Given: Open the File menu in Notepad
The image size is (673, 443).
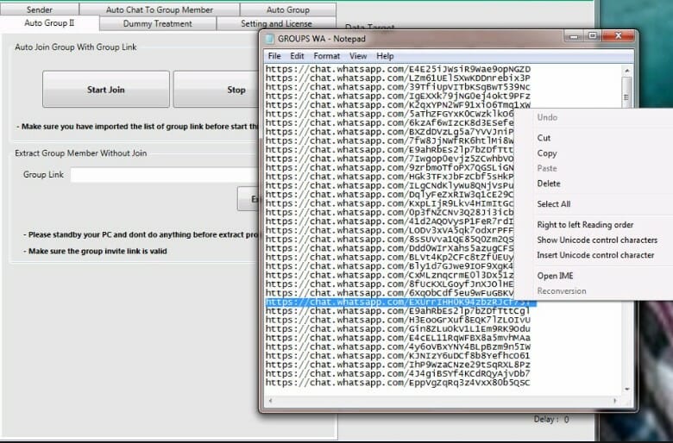Looking at the screenshot, I should pyautogui.click(x=274, y=56).
